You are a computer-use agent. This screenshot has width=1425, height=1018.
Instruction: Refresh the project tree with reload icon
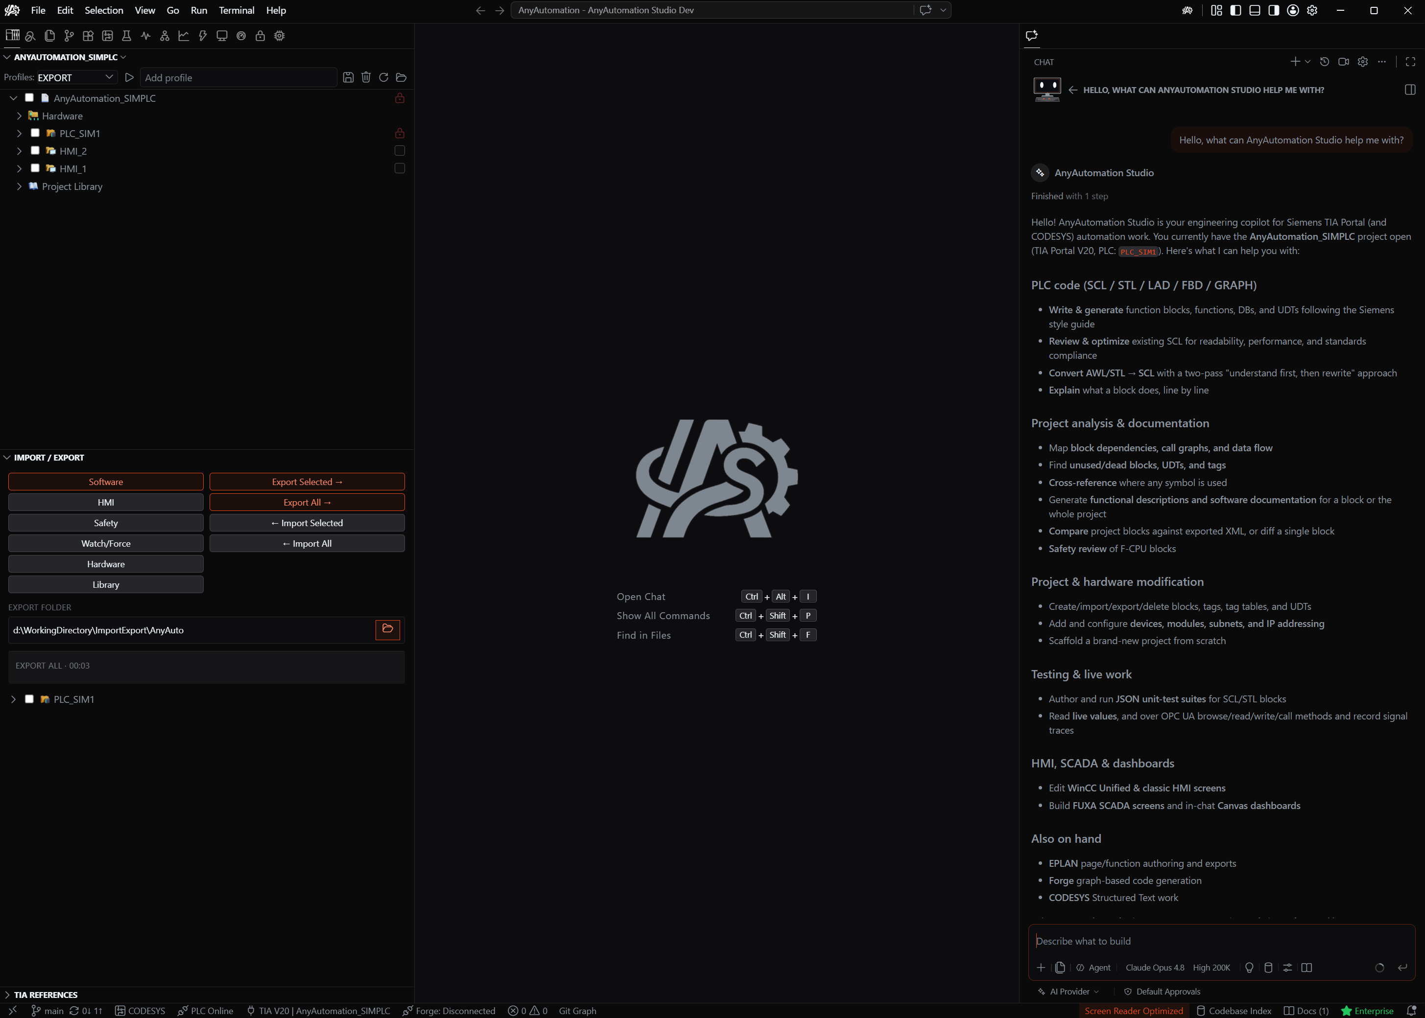[x=383, y=77]
